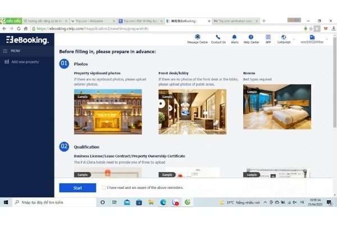Click the blue Start button
337x225 pixels.
[x=78, y=188]
